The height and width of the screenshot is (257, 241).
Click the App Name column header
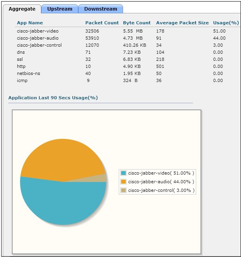(30, 23)
